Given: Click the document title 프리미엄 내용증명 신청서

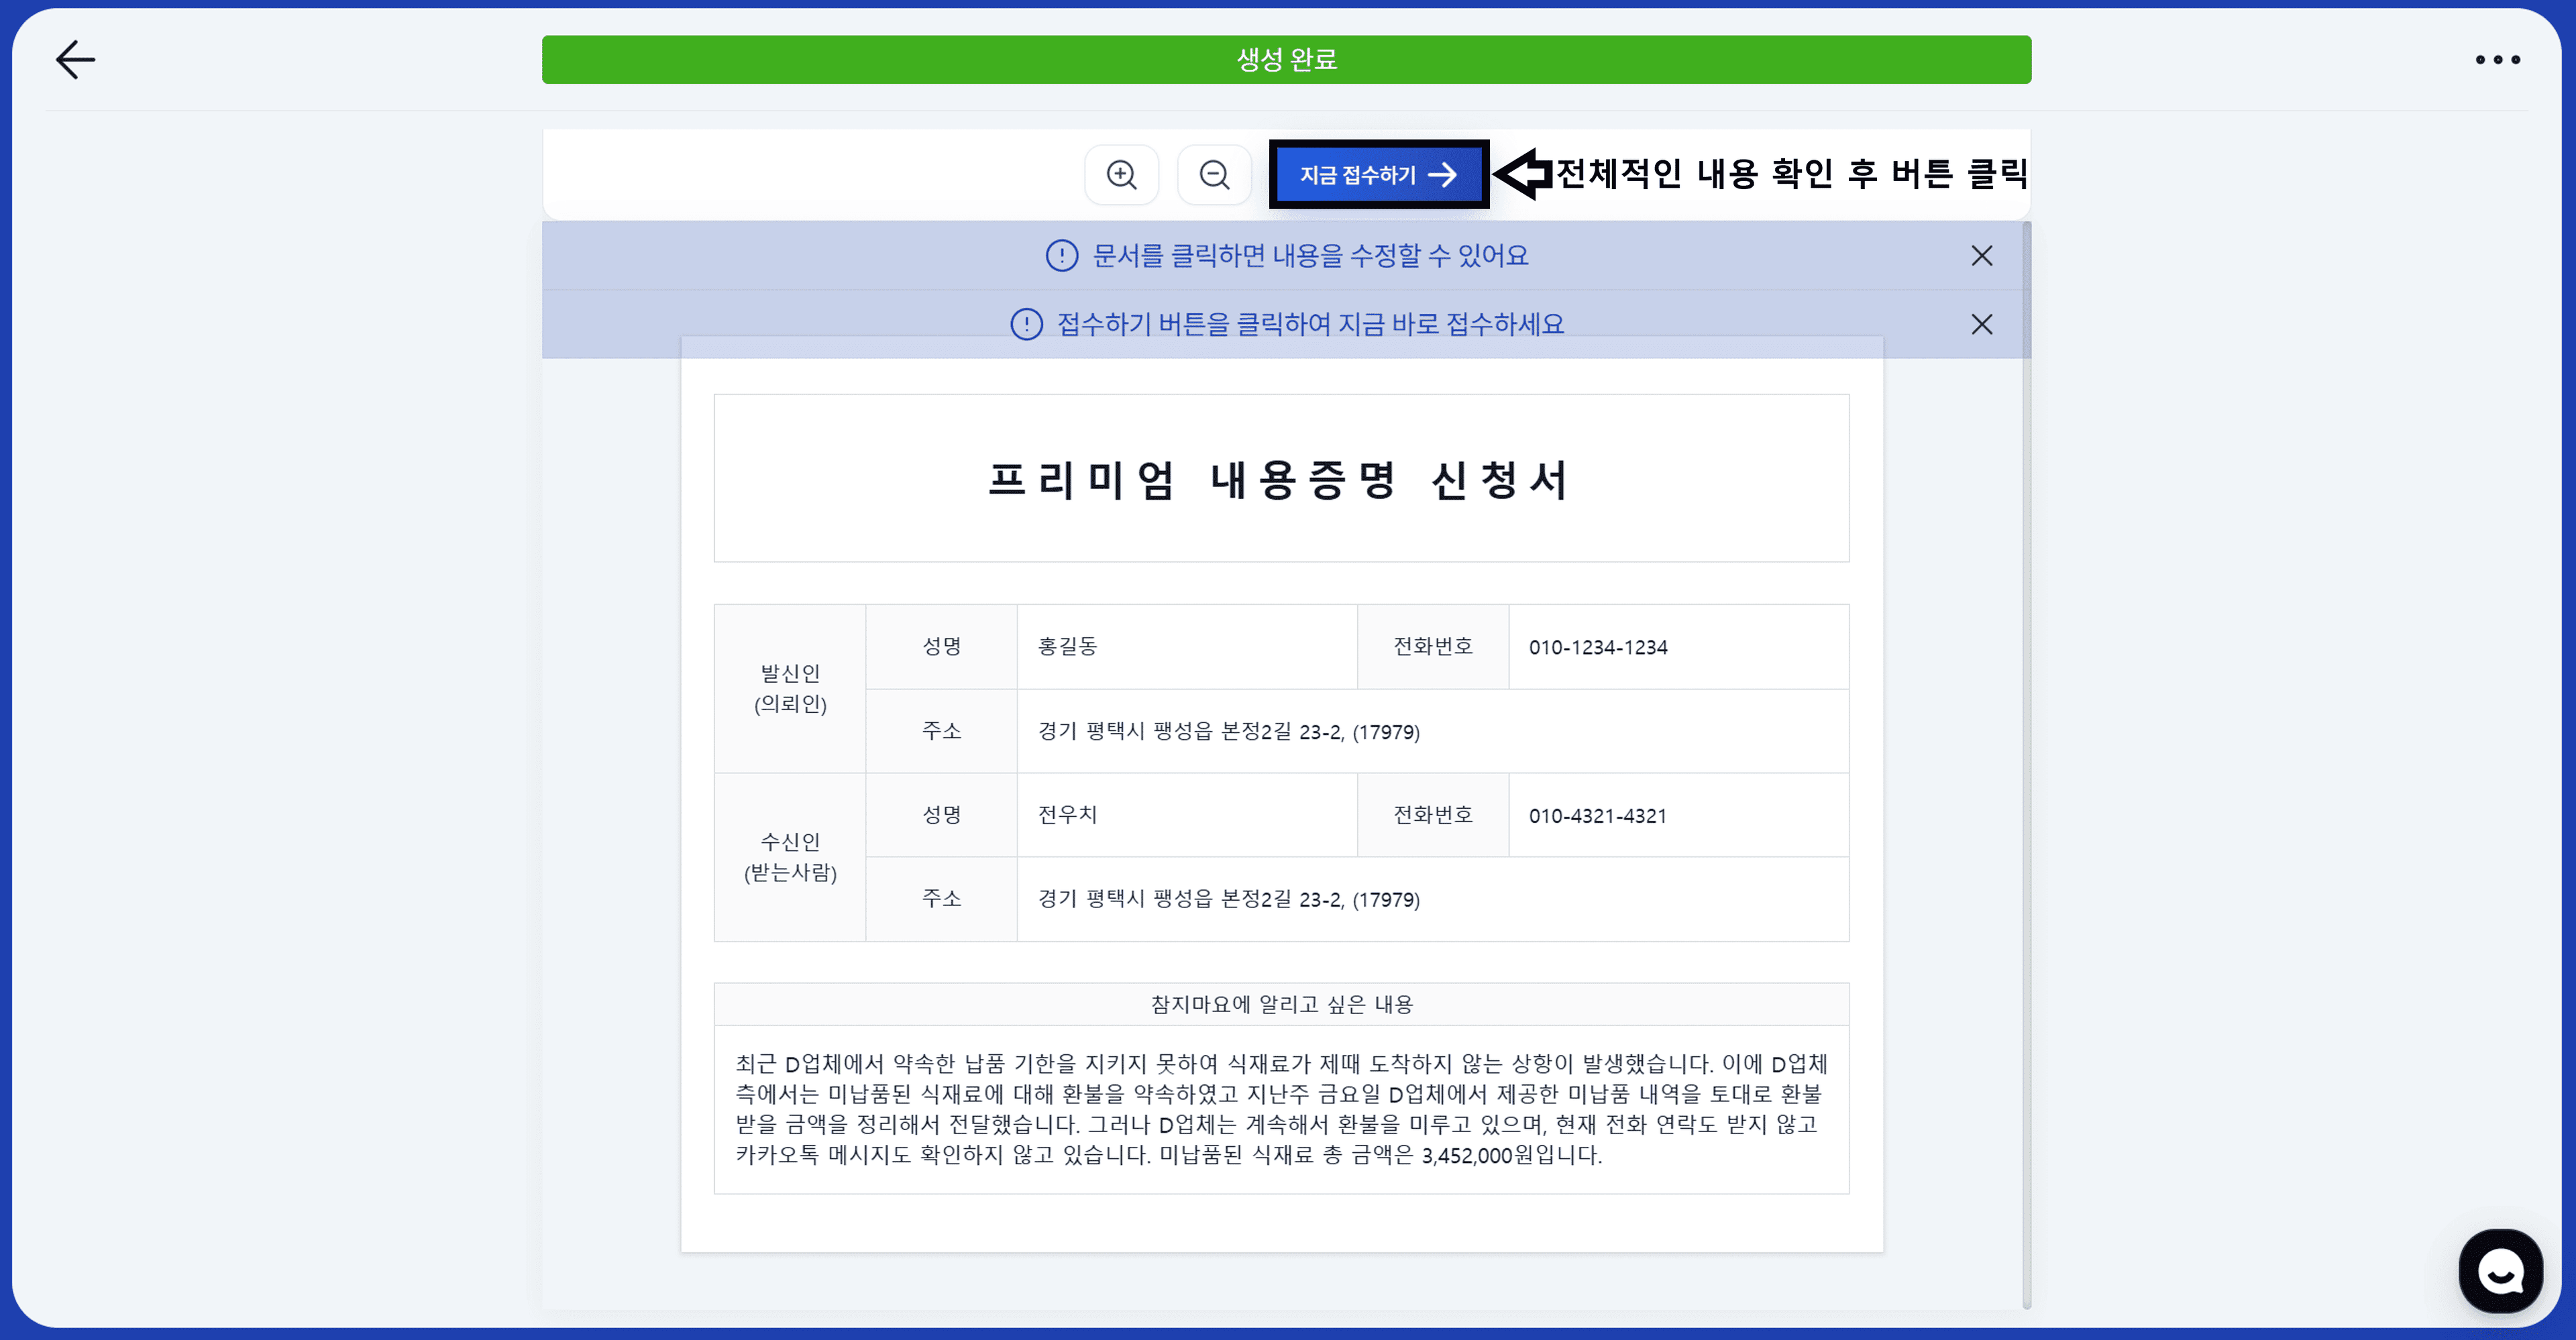Looking at the screenshot, I should click(1283, 479).
